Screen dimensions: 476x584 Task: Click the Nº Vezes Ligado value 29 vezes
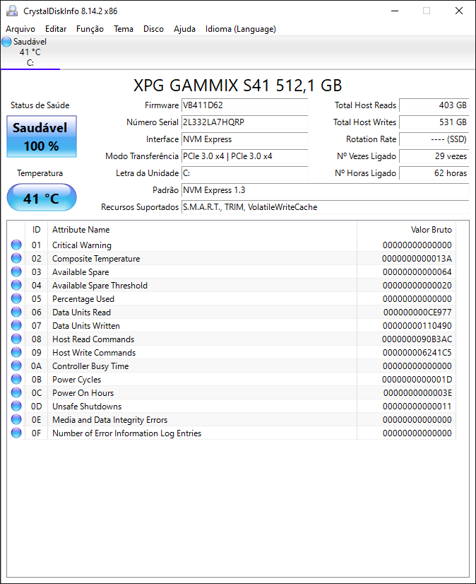[x=434, y=156]
